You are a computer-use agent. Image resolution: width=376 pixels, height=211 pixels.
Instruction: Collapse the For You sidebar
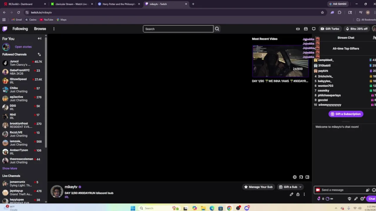[39, 38]
